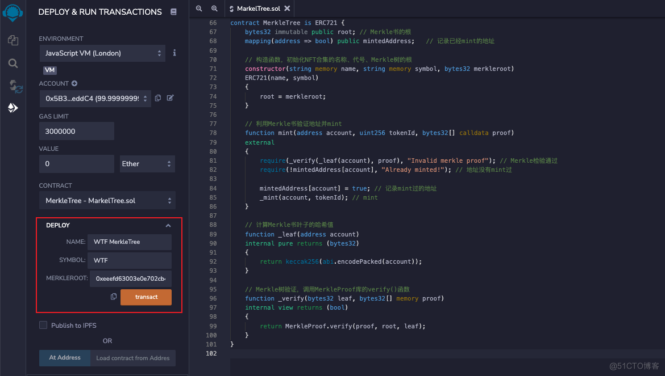This screenshot has width=665, height=376.
Task: Click line number 66 in gutter
Action: click(213, 23)
